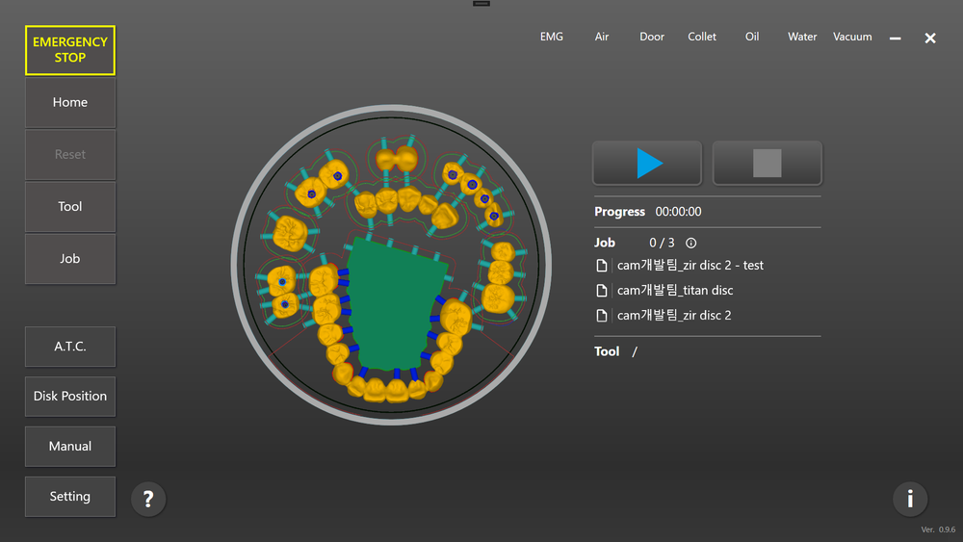This screenshot has width=963, height=542.
Task: Click the small job info icon
Action: (x=690, y=244)
